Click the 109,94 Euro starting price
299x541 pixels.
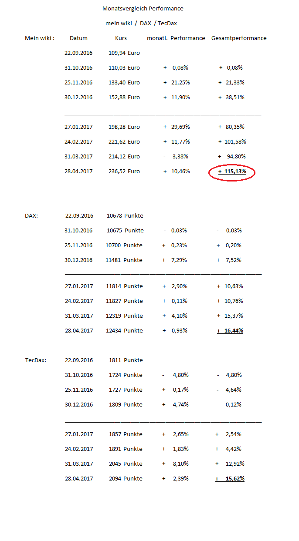pos(124,53)
